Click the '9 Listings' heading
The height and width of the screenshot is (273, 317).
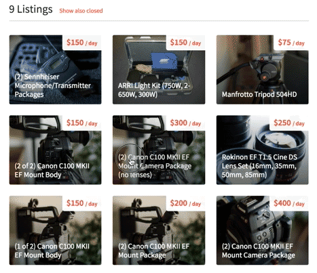pyautogui.click(x=31, y=9)
